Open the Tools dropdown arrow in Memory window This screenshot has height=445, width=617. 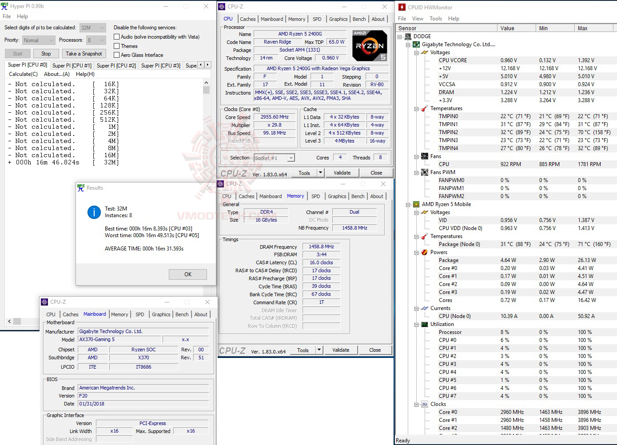pyautogui.click(x=319, y=350)
